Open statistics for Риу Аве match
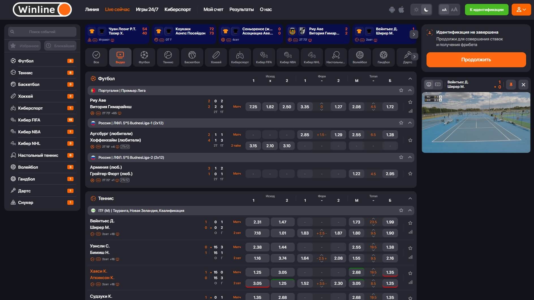Screen dimensions: 534x300 (x=410, y=111)
